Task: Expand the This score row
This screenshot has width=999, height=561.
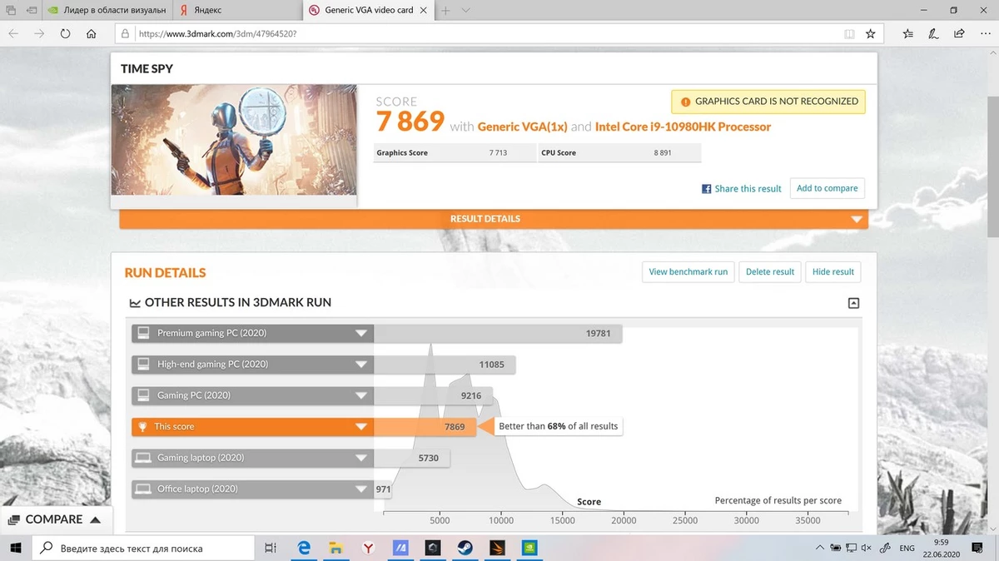Action: (x=253, y=427)
